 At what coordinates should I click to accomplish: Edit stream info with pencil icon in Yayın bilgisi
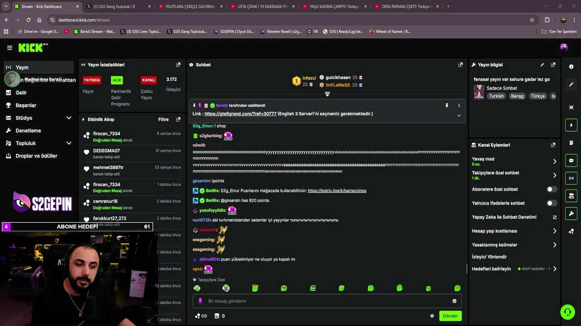pyautogui.click(x=542, y=65)
